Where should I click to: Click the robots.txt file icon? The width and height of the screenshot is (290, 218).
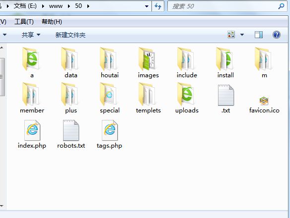(71, 130)
